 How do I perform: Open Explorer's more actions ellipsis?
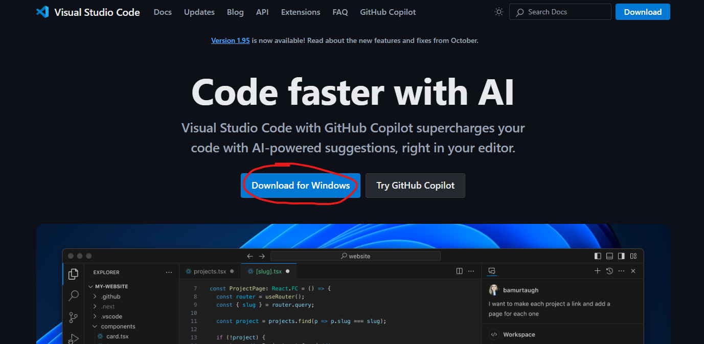coord(169,272)
